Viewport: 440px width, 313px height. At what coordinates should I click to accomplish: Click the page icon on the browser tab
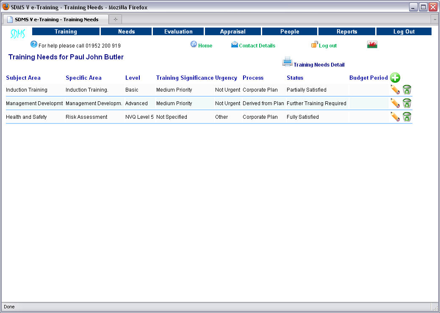tap(10, 20)
